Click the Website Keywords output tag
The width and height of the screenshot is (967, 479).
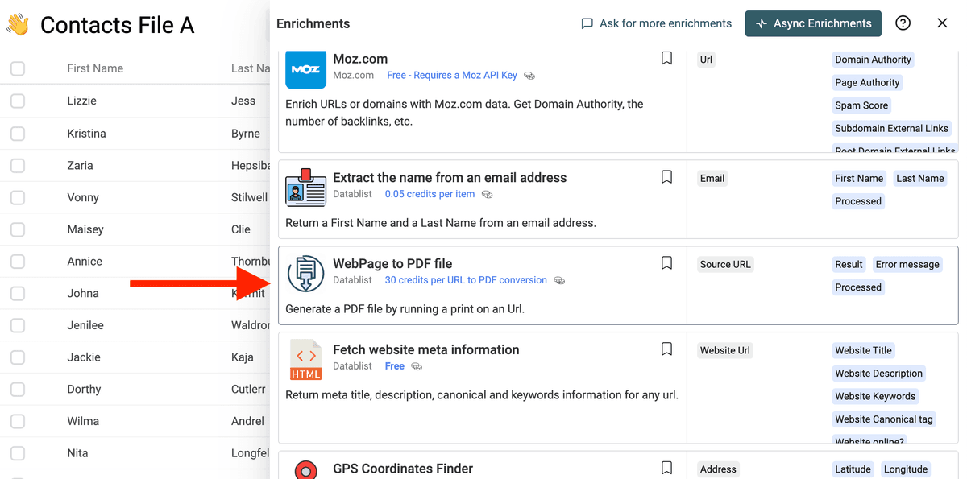875,396
